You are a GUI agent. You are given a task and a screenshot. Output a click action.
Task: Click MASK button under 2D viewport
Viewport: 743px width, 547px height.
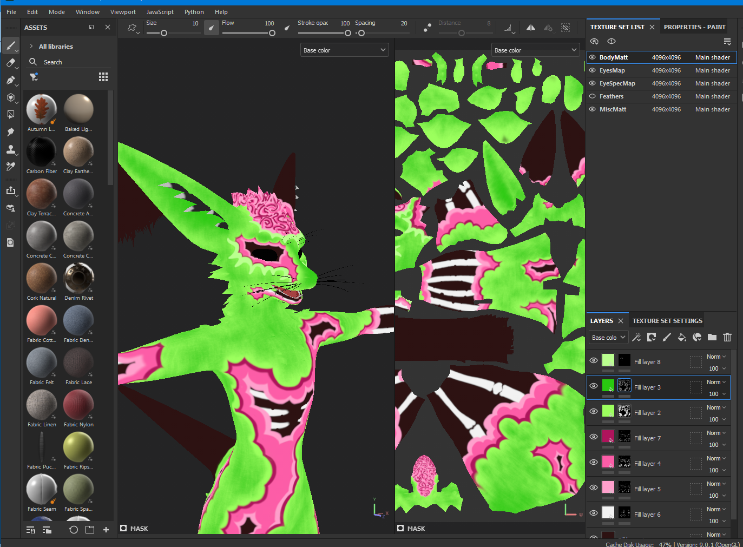pyautogui.click(x=411, y=529)
